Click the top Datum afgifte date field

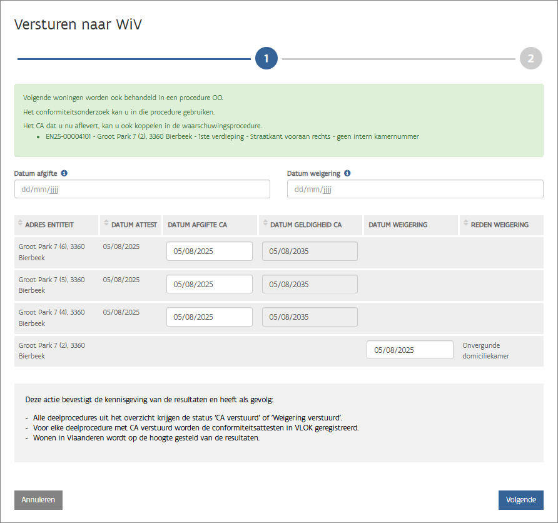click(x=142, y=189)
